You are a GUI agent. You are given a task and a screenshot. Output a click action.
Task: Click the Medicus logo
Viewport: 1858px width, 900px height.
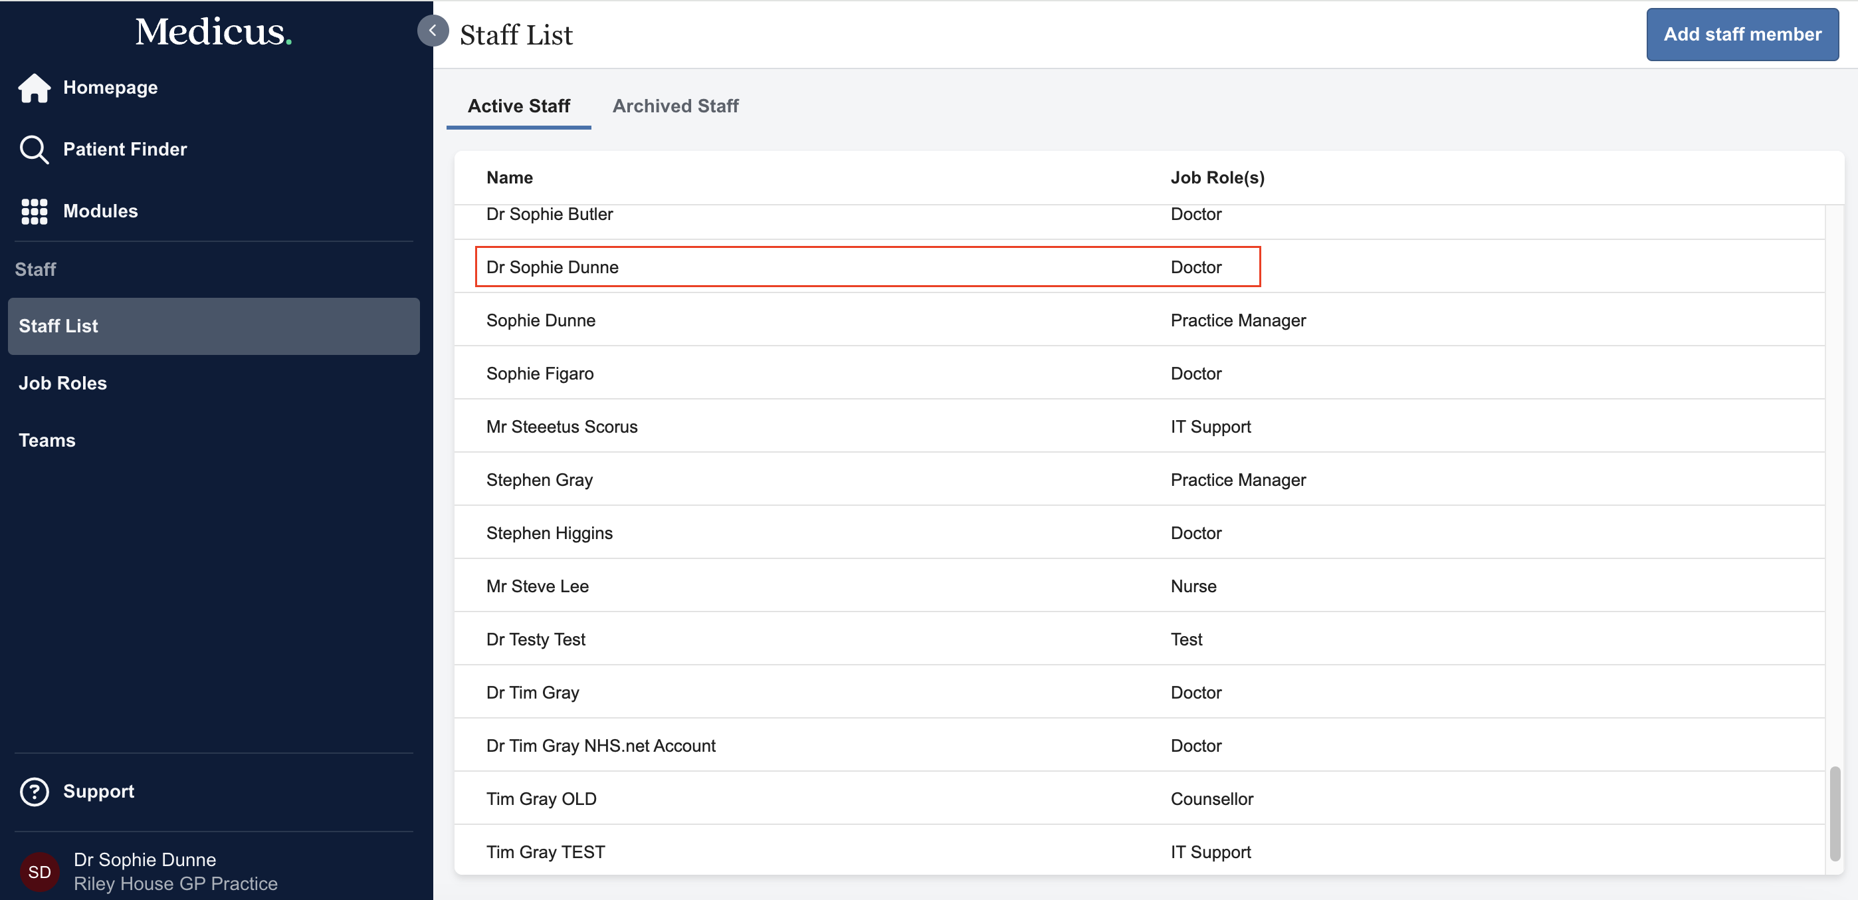(213, 32)
